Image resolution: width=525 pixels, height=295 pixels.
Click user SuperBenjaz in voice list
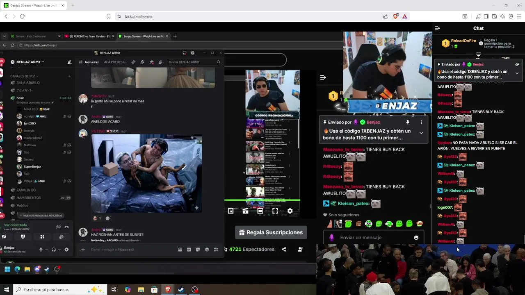(x=32, y=167)
